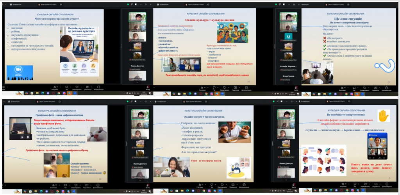
Task: Open Чат under the 'Онлайн-зустріч ≠ багатозадачність' slide
Action: pos(212,186)
